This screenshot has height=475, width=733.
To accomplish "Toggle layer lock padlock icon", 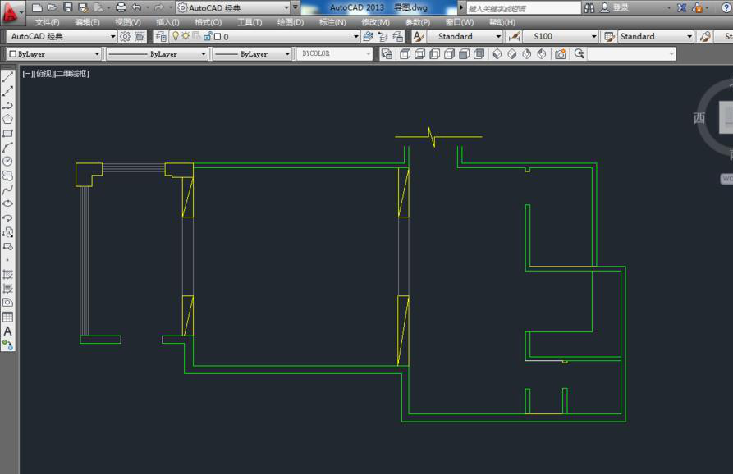I will [x=208, y=36].
